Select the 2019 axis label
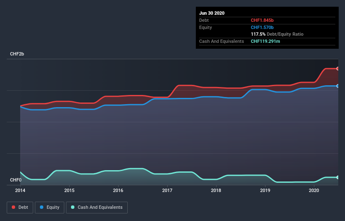 [x=265, y=190]
